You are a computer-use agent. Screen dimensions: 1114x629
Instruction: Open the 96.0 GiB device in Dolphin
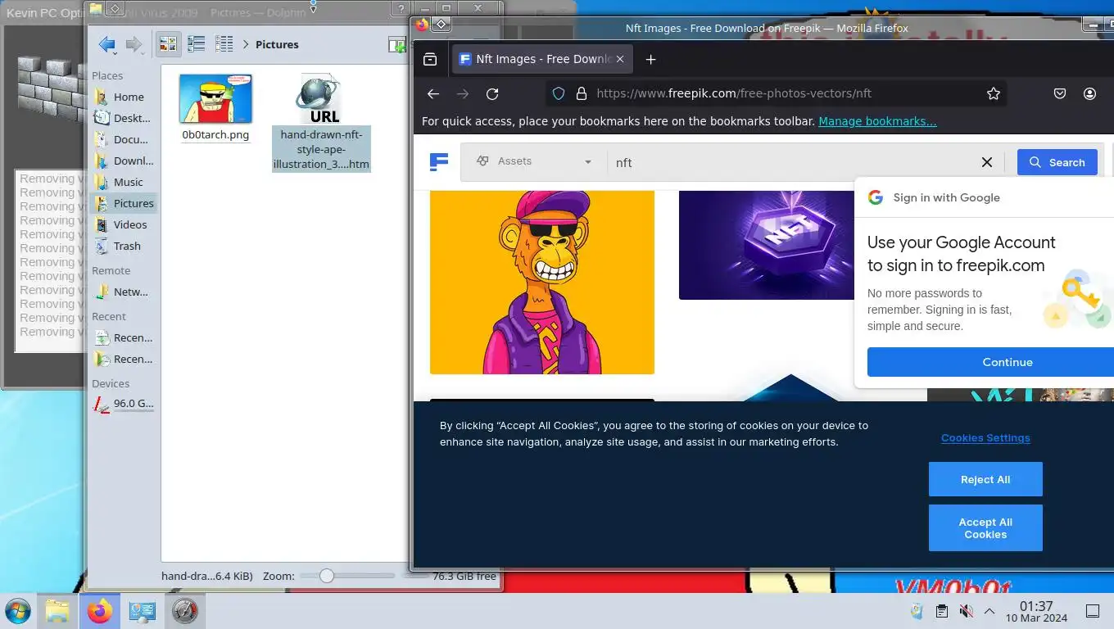click(x=123, y=403)
